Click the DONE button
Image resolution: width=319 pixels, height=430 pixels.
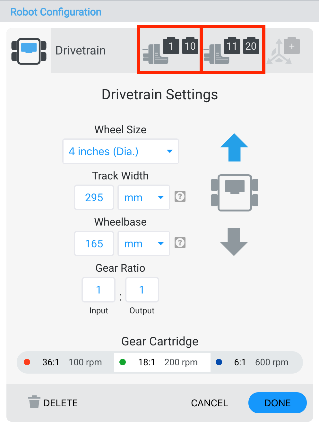pyautogui.click(x=277, y=403)
